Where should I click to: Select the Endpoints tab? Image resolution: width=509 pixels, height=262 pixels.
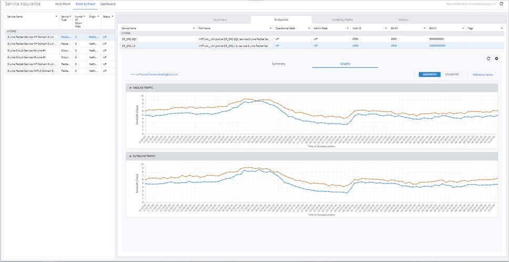click(281, 20)
